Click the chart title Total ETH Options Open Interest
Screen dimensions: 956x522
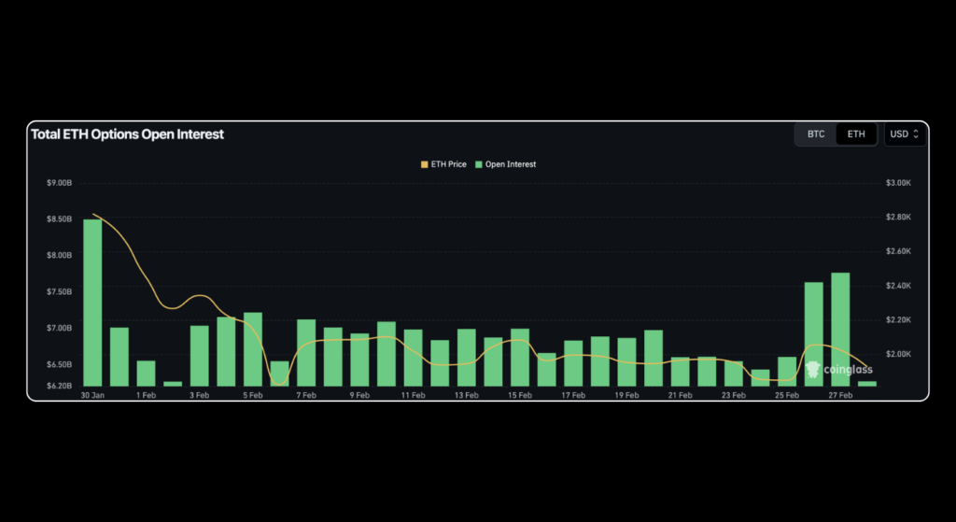click(127, 134)
